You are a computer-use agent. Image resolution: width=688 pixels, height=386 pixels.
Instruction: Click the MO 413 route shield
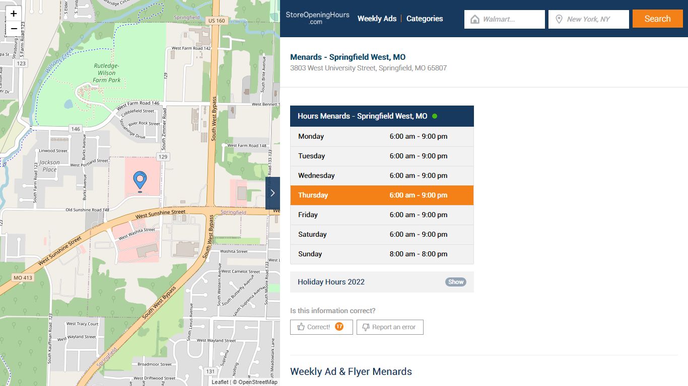pyautogui.click(x=23, y=277)
